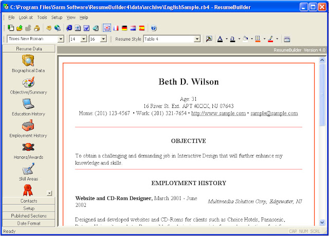Image resolution: width=329 pixels, height=236 pixels.
Task: Click the hammer style editor icon
Action: coord(209,39)
